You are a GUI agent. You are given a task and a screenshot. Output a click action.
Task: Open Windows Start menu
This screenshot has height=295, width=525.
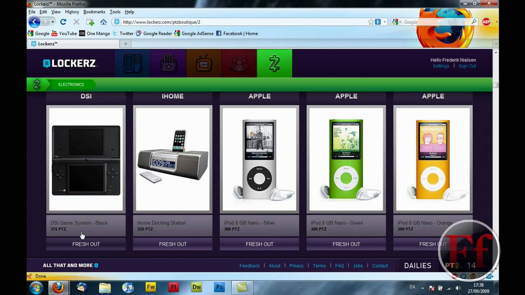[36, 287]
